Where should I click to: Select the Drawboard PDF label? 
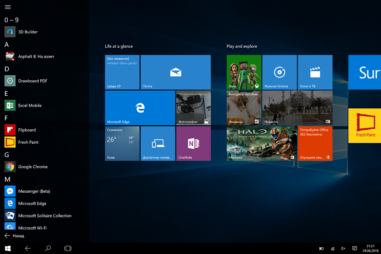coord(33,81)
